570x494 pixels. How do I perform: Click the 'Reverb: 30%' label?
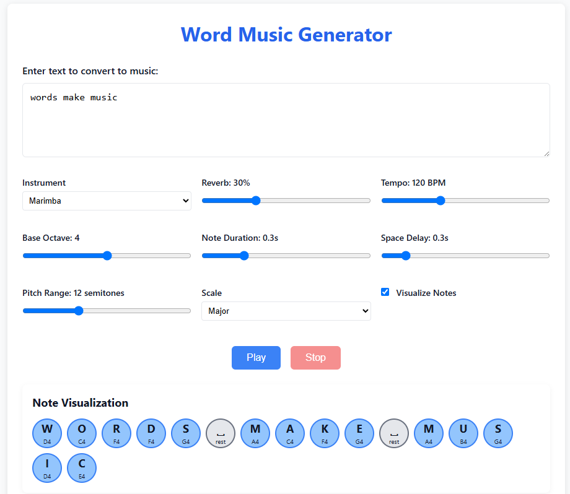click(226, 183)
